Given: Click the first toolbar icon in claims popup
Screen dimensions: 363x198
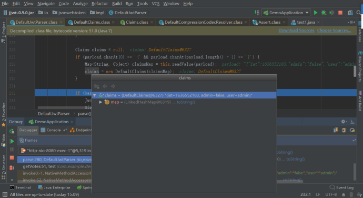Looking at the screenshot, I should (x=97, y=86).
